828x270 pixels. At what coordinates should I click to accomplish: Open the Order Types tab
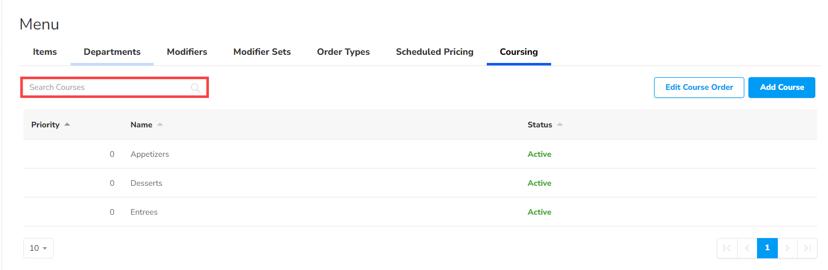tap(343, 52)
